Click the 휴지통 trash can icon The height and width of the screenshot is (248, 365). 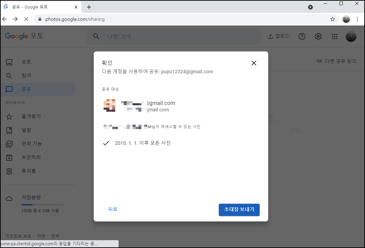tap(9, 171)
